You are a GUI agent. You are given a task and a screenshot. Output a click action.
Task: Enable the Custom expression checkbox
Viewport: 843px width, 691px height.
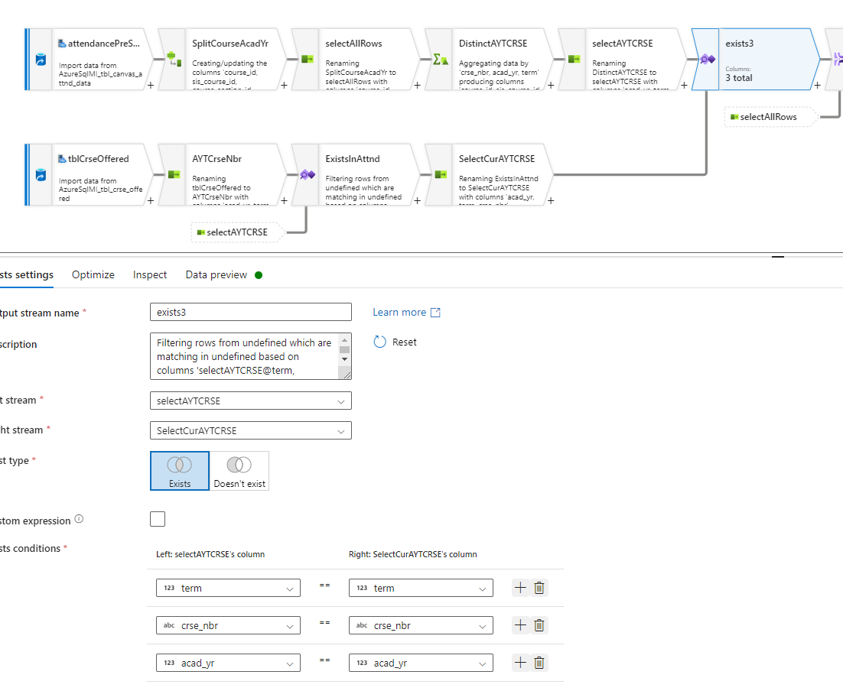click(x=157, y=519)
